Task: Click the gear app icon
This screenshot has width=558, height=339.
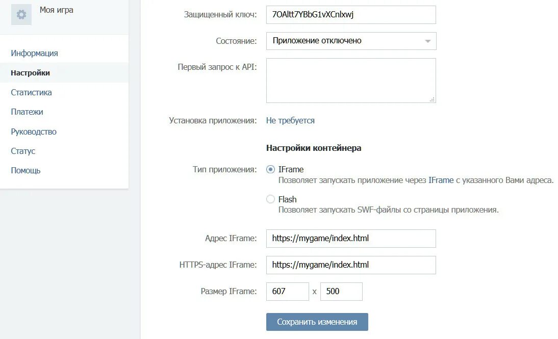Action: pyautogui.click(x=21, y=15)
